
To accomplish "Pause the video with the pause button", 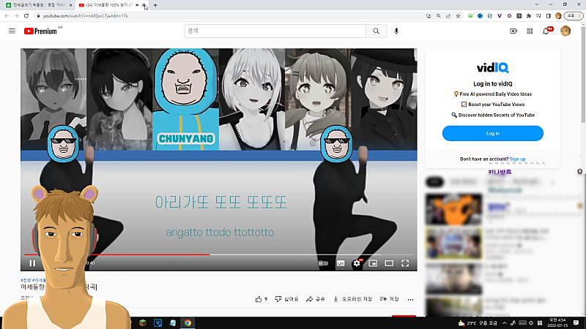I will click(32, 263).
